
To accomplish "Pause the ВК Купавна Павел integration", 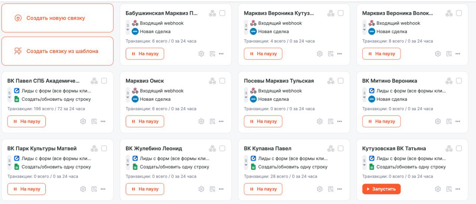I will pyautogui.click(x=263, y=189).
